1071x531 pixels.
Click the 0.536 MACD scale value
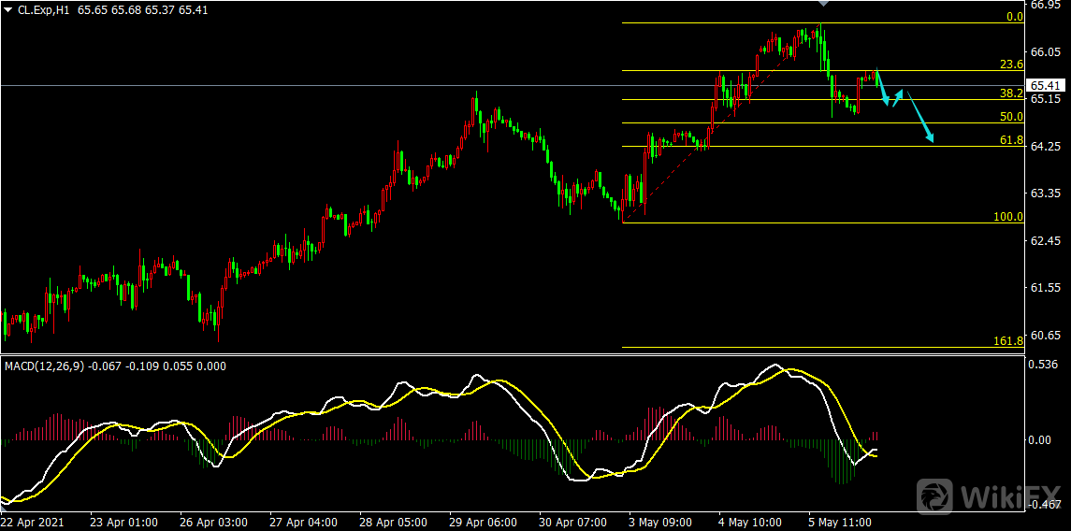click(1043, 364)
